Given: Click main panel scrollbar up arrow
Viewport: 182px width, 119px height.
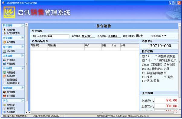Looking at the screenshot, I should click(x=180, y=25).
